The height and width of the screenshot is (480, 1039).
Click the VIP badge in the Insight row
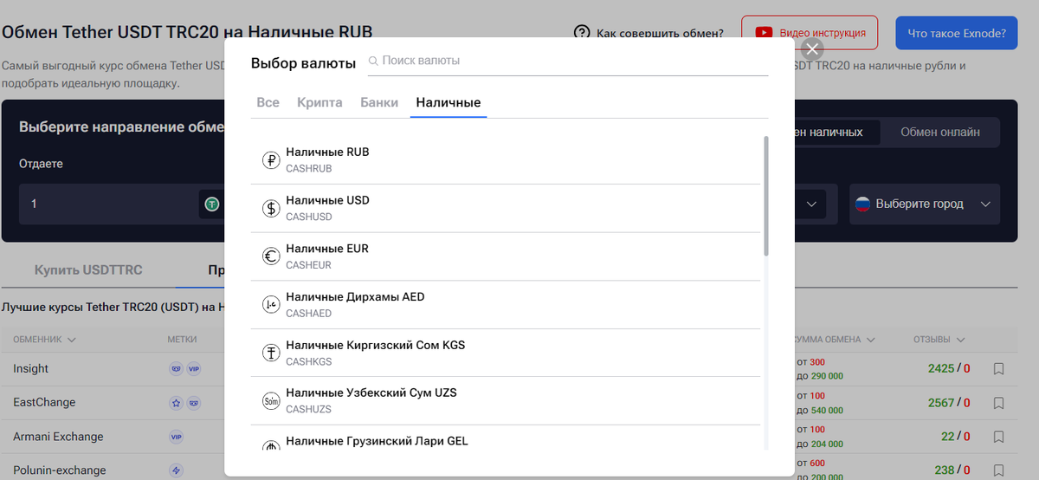pos(193,369)
